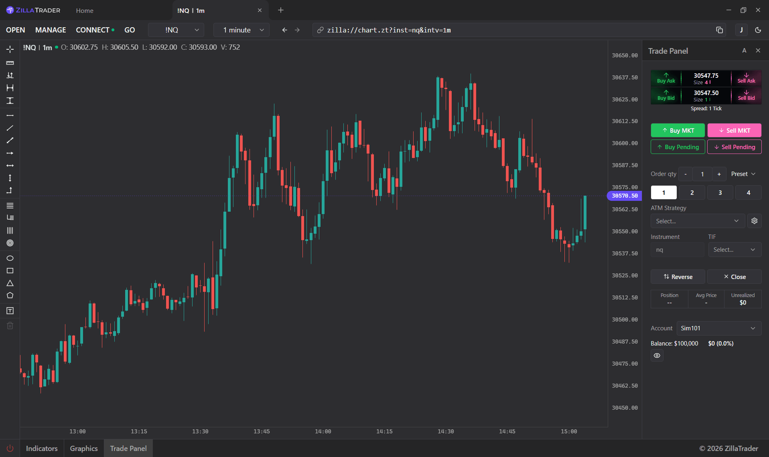Click the Buy Pending button
769x457 pixels.
coord(678,147)
